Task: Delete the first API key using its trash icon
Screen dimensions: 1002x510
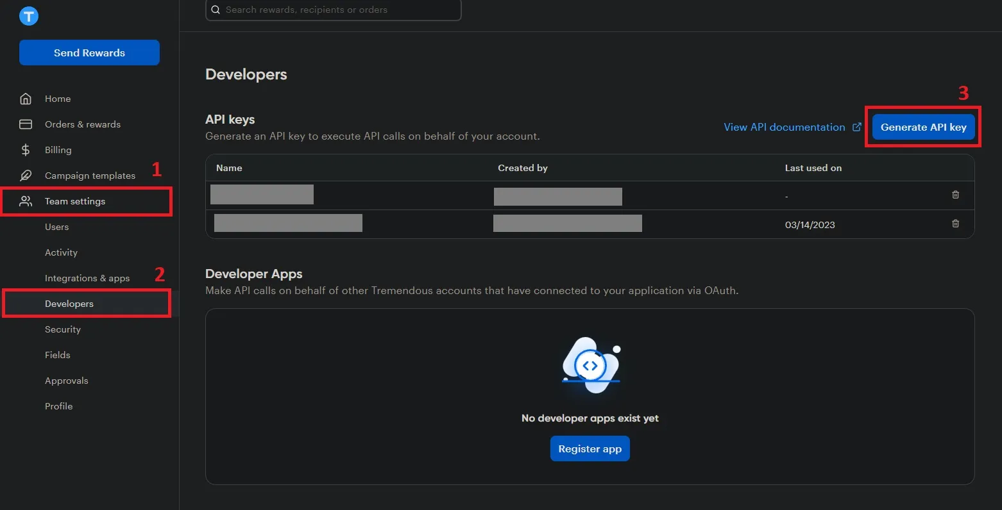Action: click(x=955, y=195)
